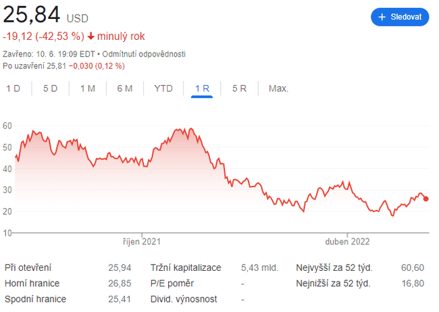
Task: Select the 1 D time range tab
Action: [13, 88]
